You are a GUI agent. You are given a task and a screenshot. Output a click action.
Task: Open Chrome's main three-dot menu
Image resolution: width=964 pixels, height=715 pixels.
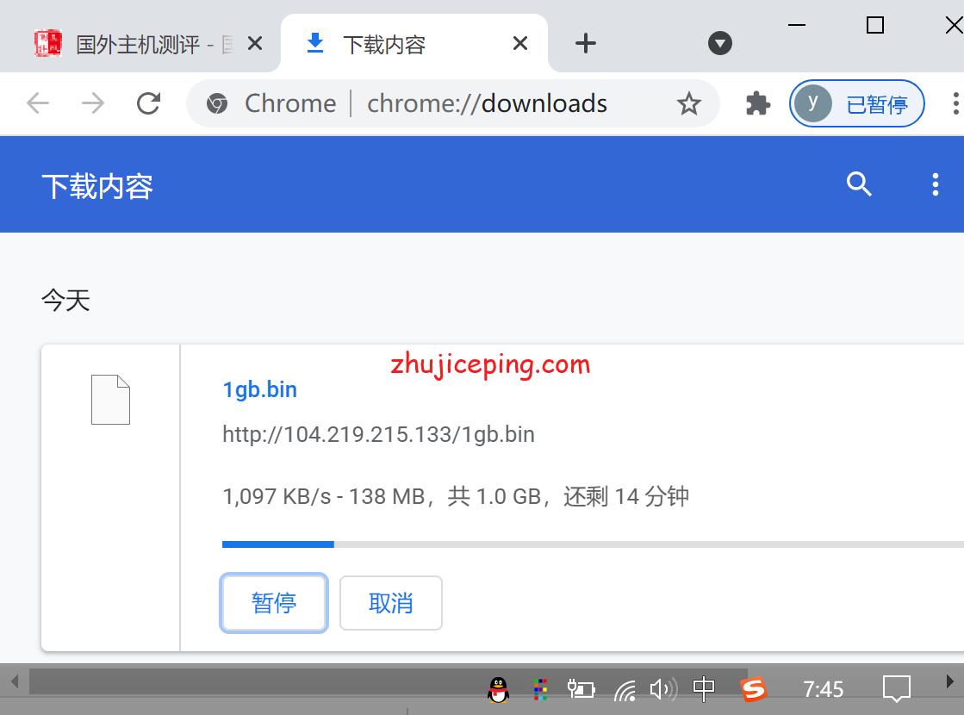pyautogui.click(x=955, y=103)
